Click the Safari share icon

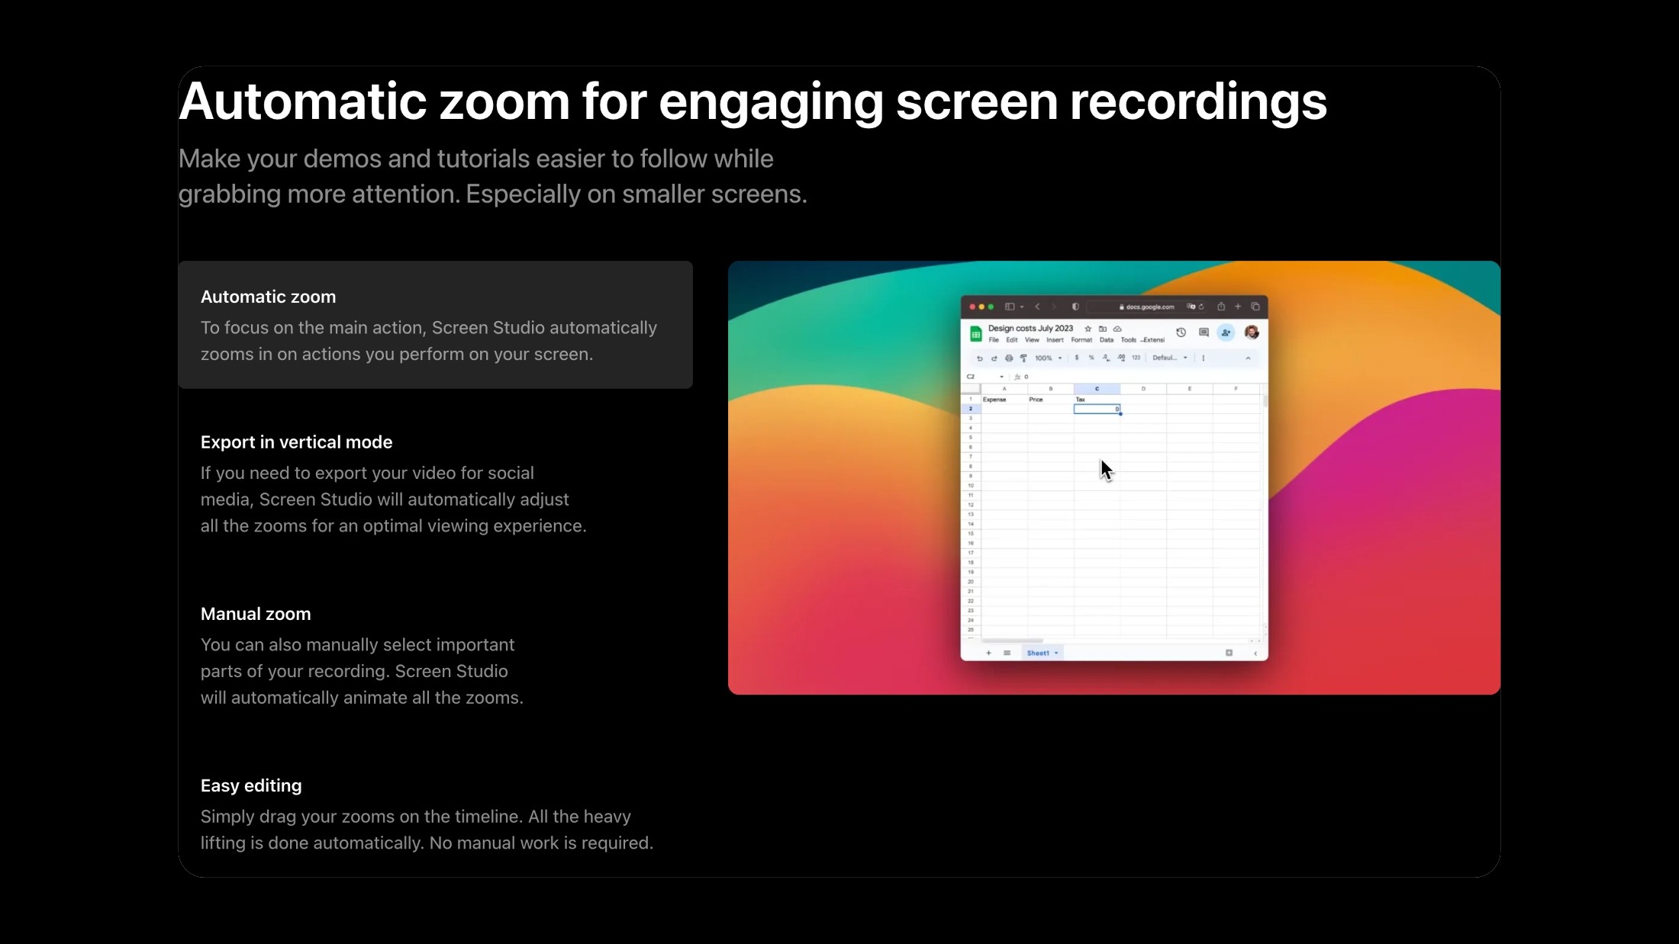coord(1221,307)
